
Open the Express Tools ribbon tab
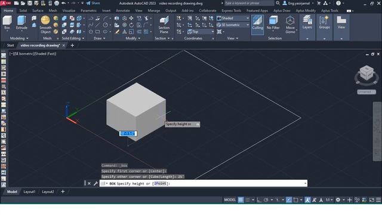pyautogui.click(x=231, y=11)
